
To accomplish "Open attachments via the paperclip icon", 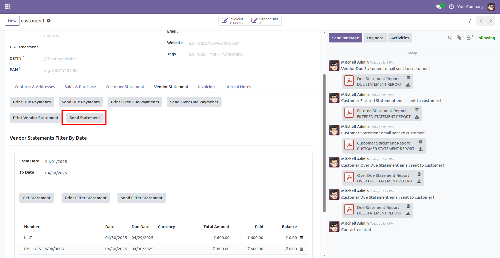I will (459, 37).
